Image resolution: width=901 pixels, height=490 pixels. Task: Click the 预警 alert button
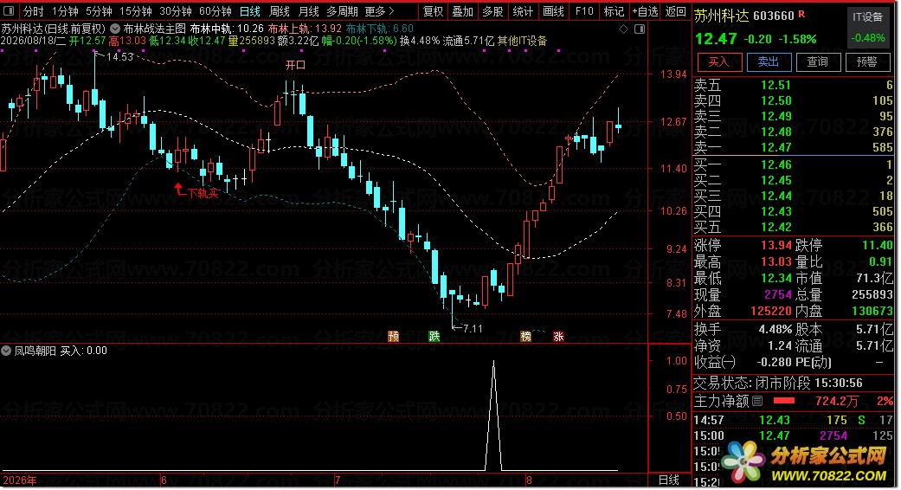tap(867, 62)
